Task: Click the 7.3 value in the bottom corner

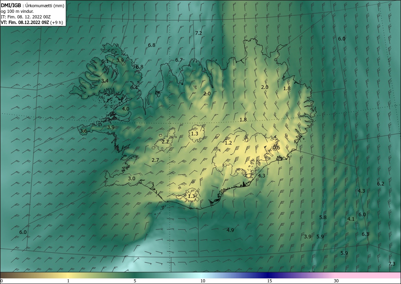Action: 392,264
